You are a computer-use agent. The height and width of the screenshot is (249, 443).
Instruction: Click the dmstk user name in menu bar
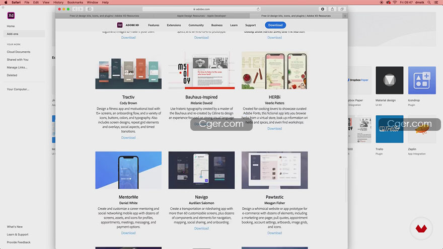(x=419, y=2)
